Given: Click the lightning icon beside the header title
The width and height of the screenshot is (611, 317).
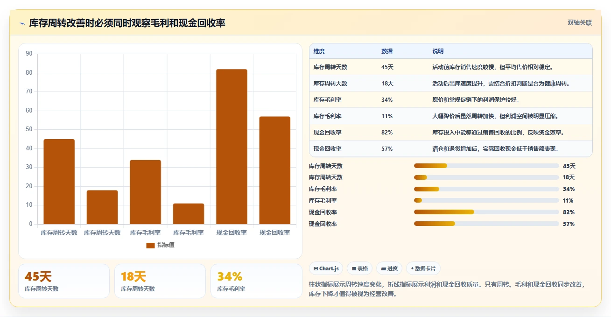Looking at the screenshot, I should click(22, 23).
